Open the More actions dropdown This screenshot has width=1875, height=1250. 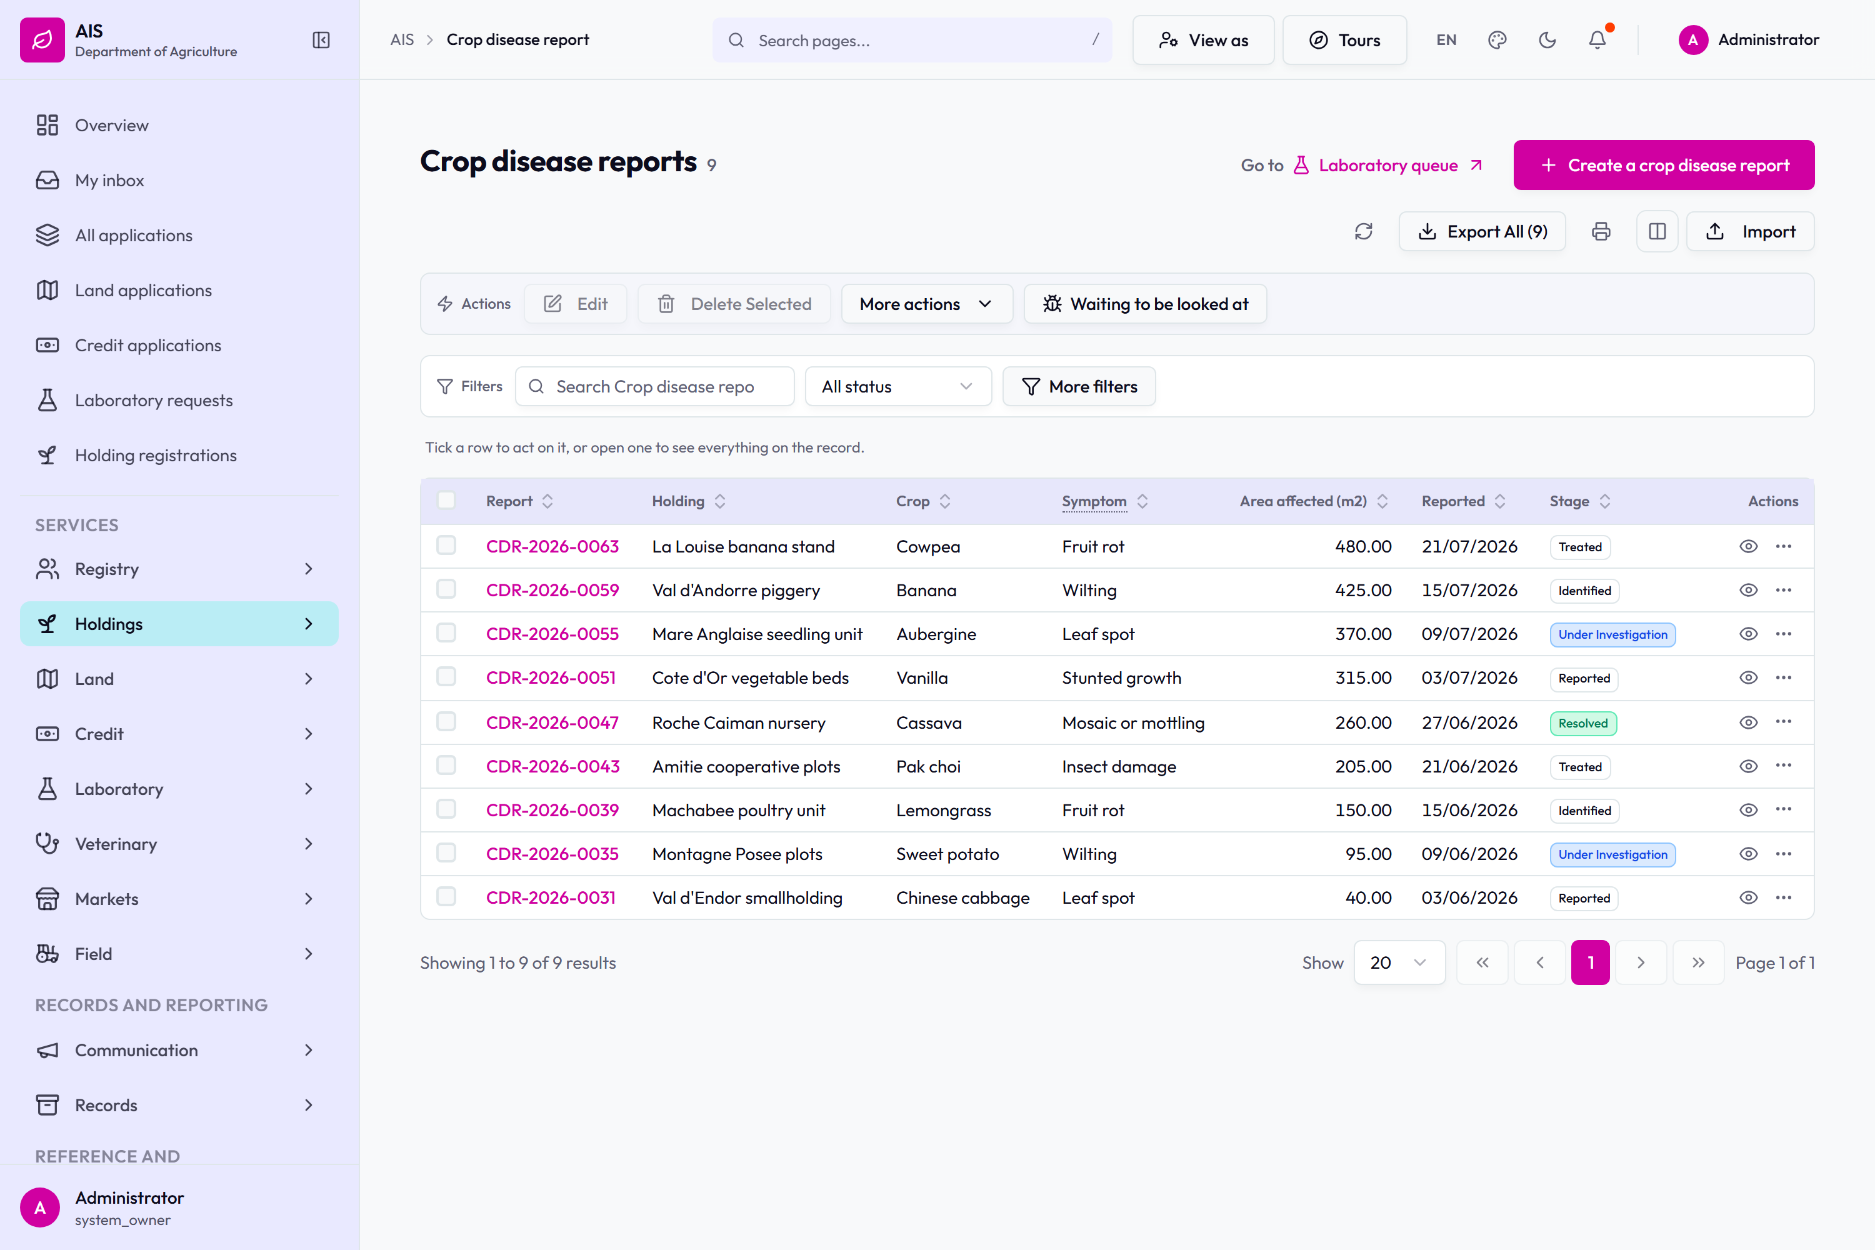coord(927,304)
